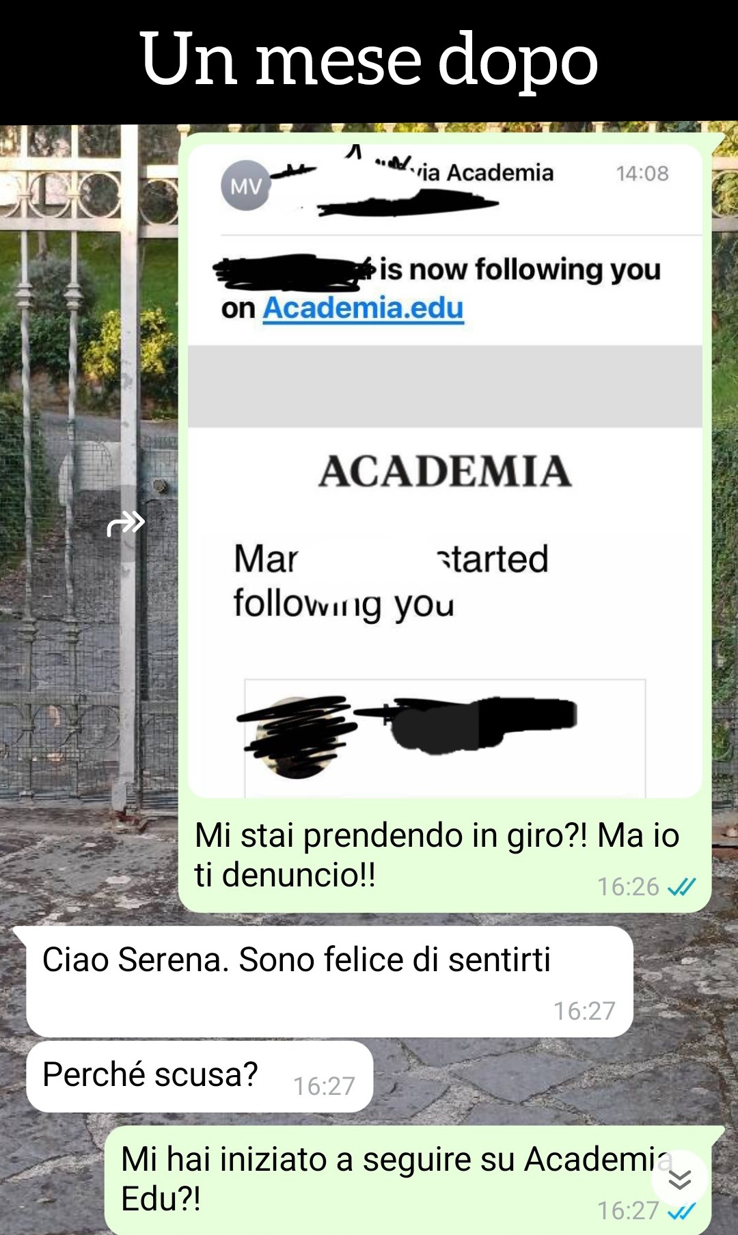This screenshot has height=1235, width=738.
Task: Tap the MV sender avatar circle
Action: (x=245, y=185)
